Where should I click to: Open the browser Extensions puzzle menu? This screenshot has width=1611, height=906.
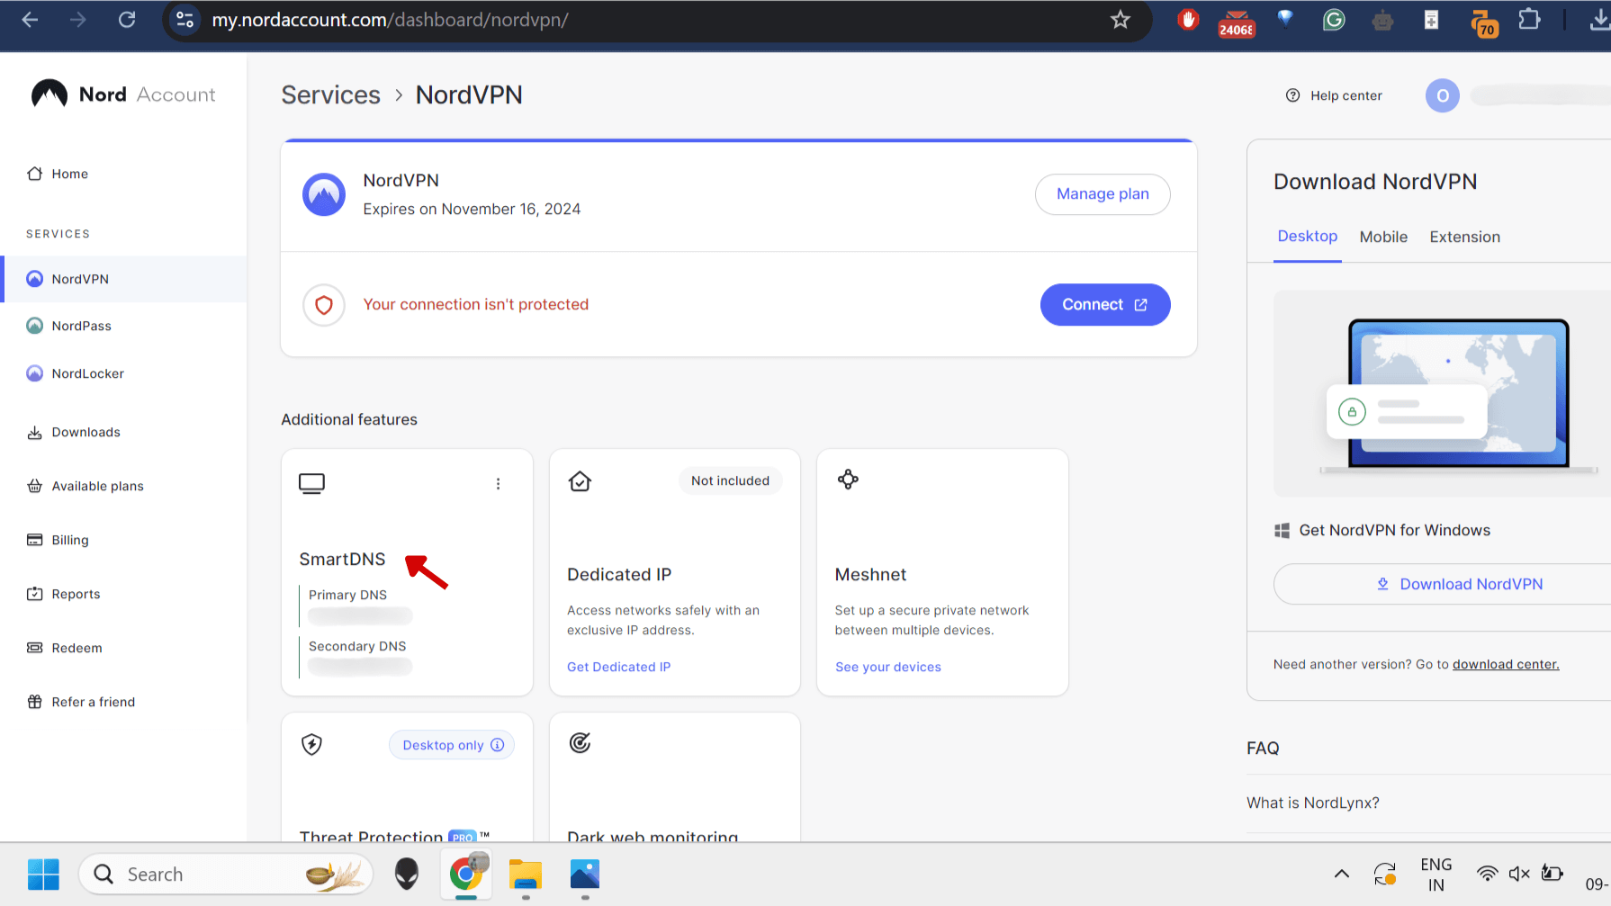click(1528, 19)
